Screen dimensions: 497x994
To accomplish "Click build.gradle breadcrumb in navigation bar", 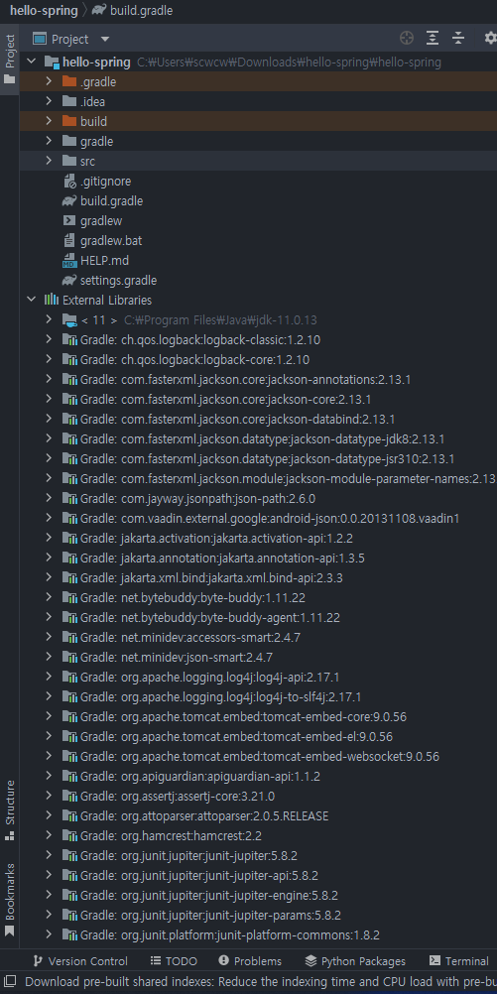I will [x=133, y=10].
